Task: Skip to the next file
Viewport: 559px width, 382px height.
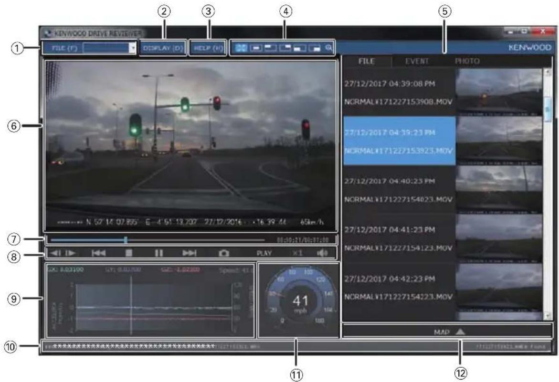Action: 190,253
